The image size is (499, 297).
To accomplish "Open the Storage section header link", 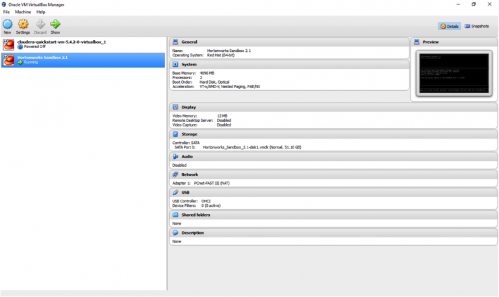I will [x=189, y=134].
